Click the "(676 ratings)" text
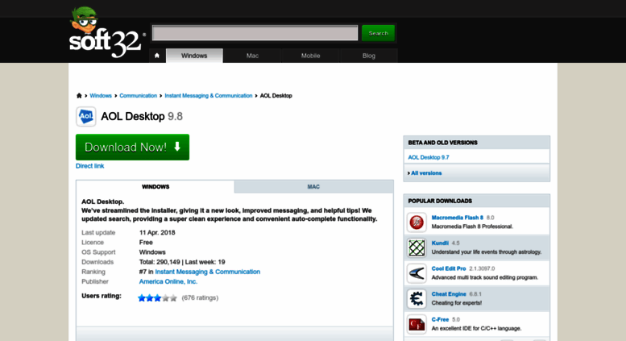Screen dimensions: 626x341 (x=200, y=298)
